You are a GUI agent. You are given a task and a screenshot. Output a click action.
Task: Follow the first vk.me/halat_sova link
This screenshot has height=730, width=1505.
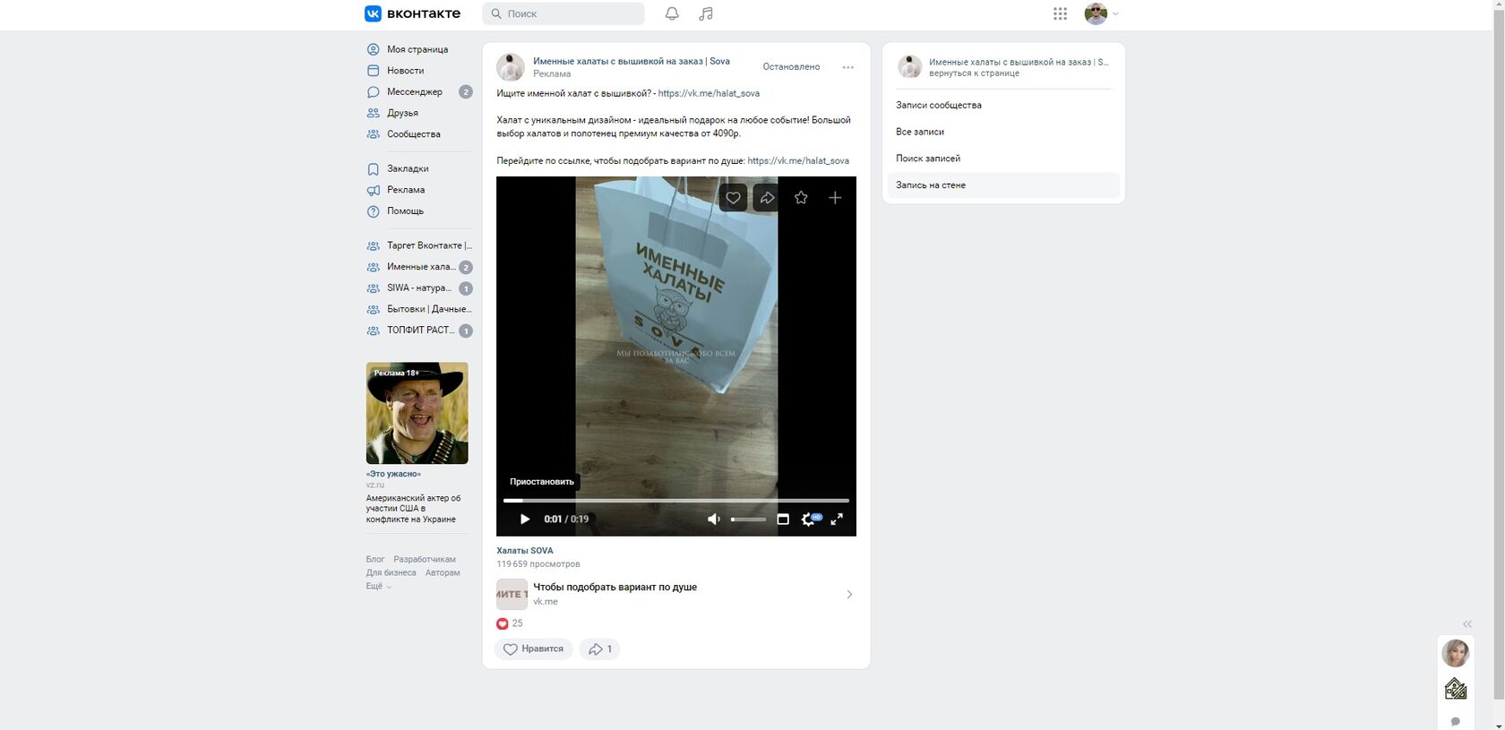(709, 93)
